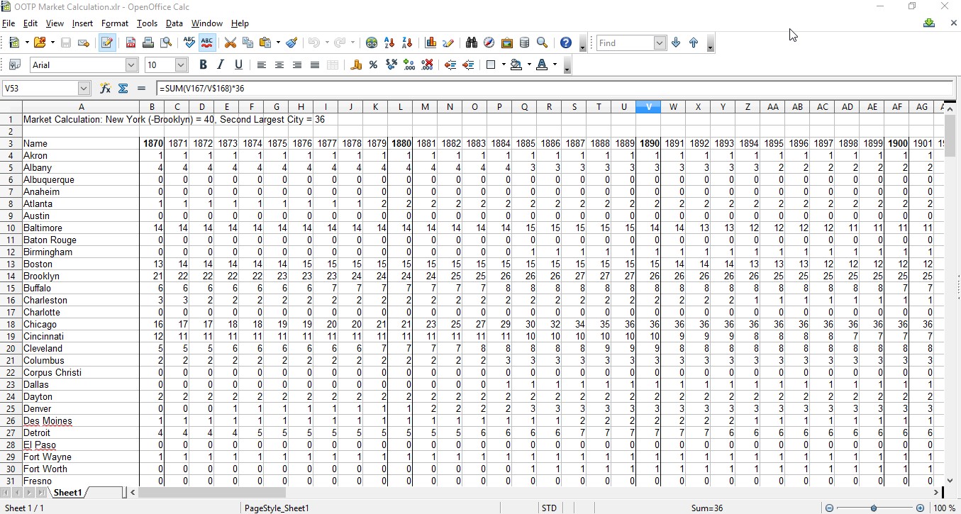Switch to the Sheet1 tab

pos(68,492)
